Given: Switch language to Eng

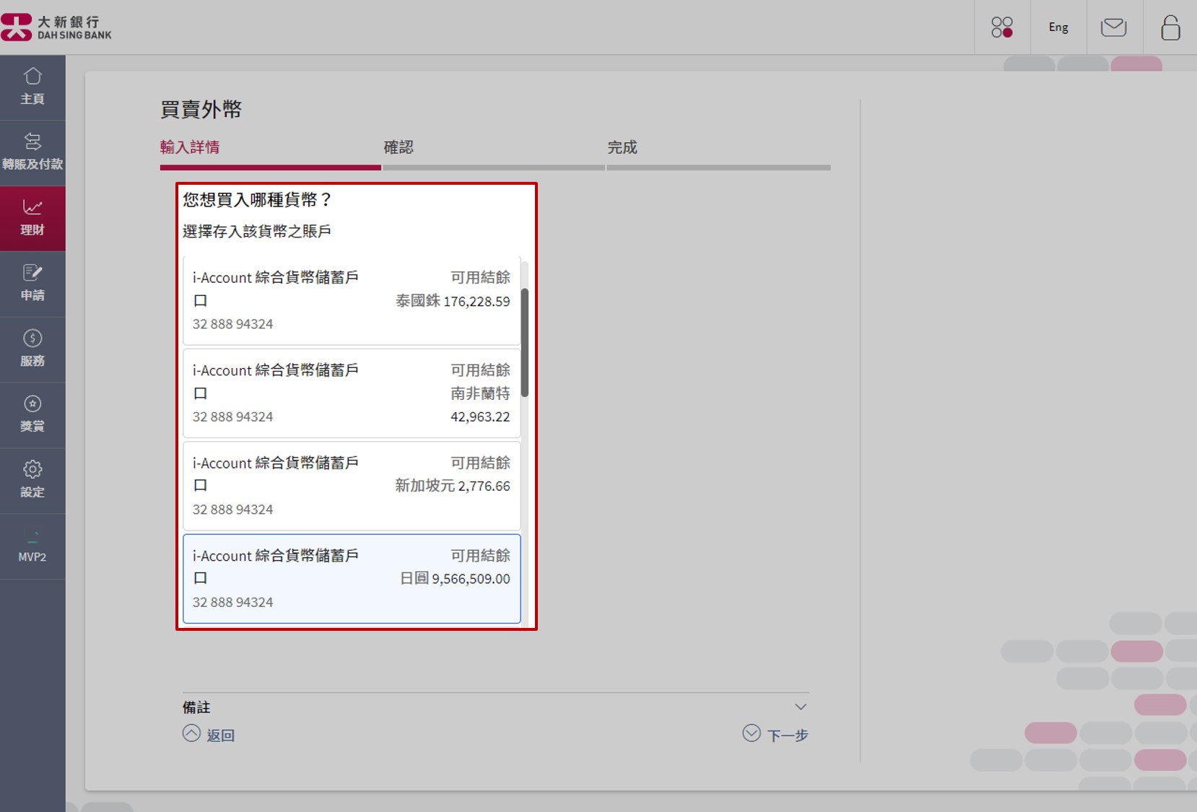Looking at the screenshot, I should pyautogui.click(x=1058, y=27).
